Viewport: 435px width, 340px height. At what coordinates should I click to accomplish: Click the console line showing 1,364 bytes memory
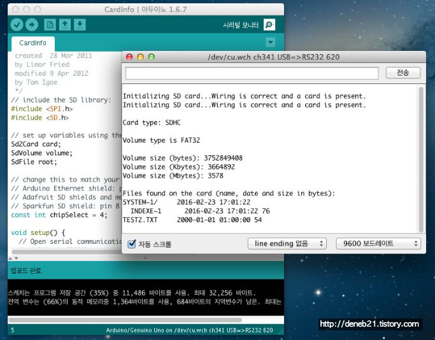click(145, 301)
